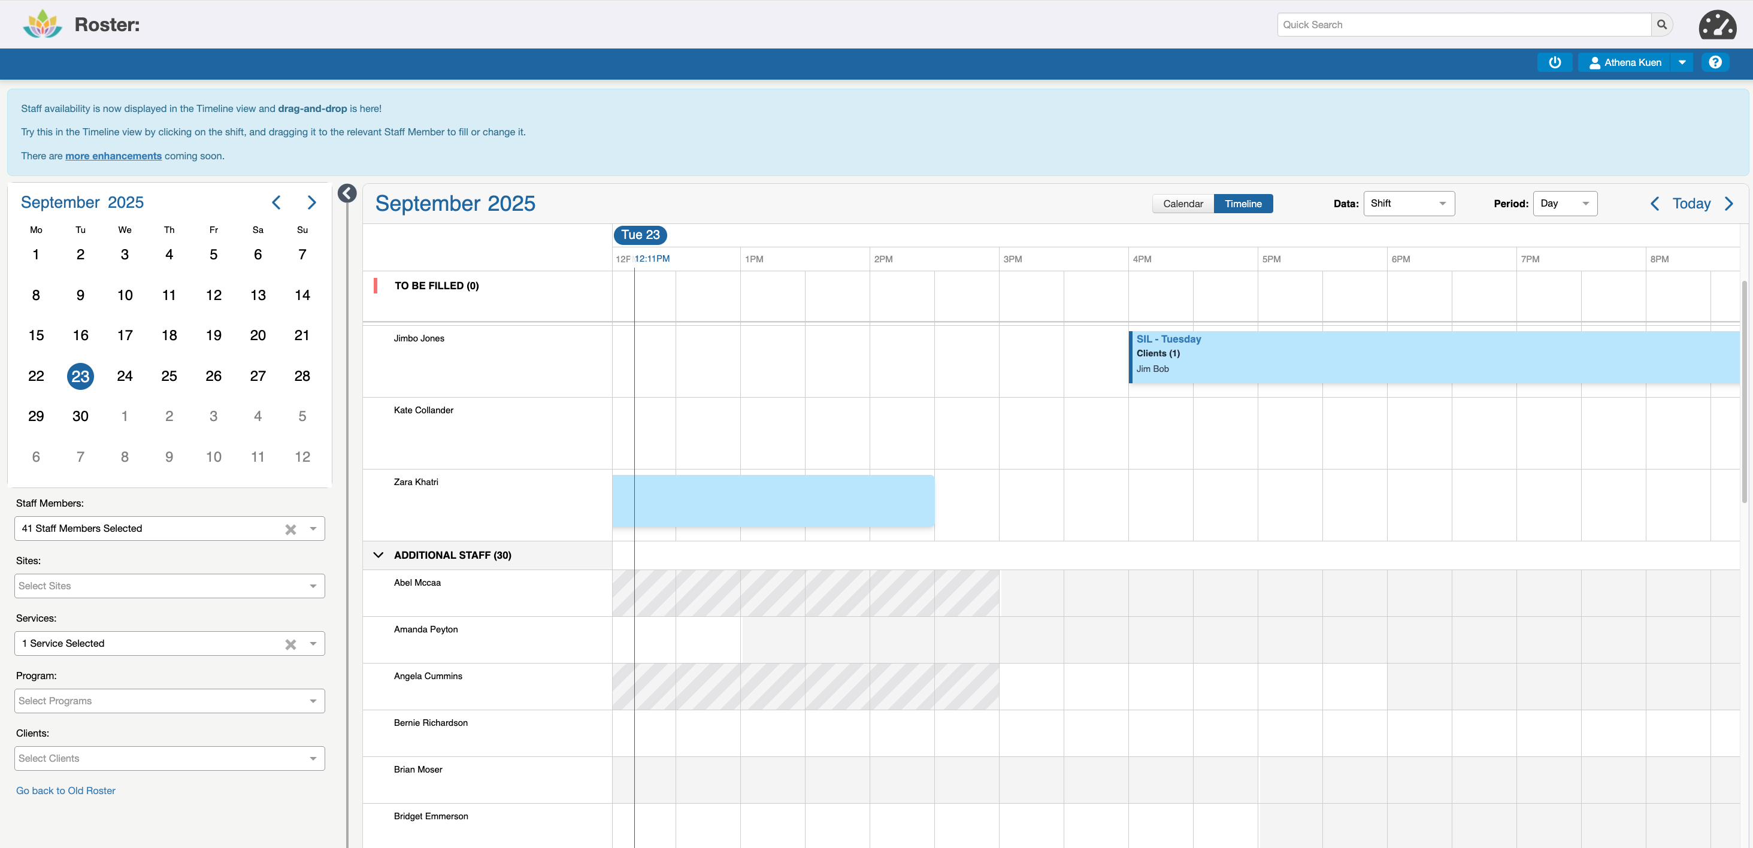Switch to Calendar view
This screenshot has width=1753, height=848.
click(1183, 204)
